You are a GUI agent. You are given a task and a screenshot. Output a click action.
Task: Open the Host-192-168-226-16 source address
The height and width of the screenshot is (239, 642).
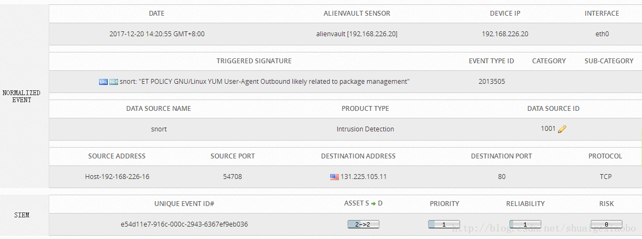(117, 177)
